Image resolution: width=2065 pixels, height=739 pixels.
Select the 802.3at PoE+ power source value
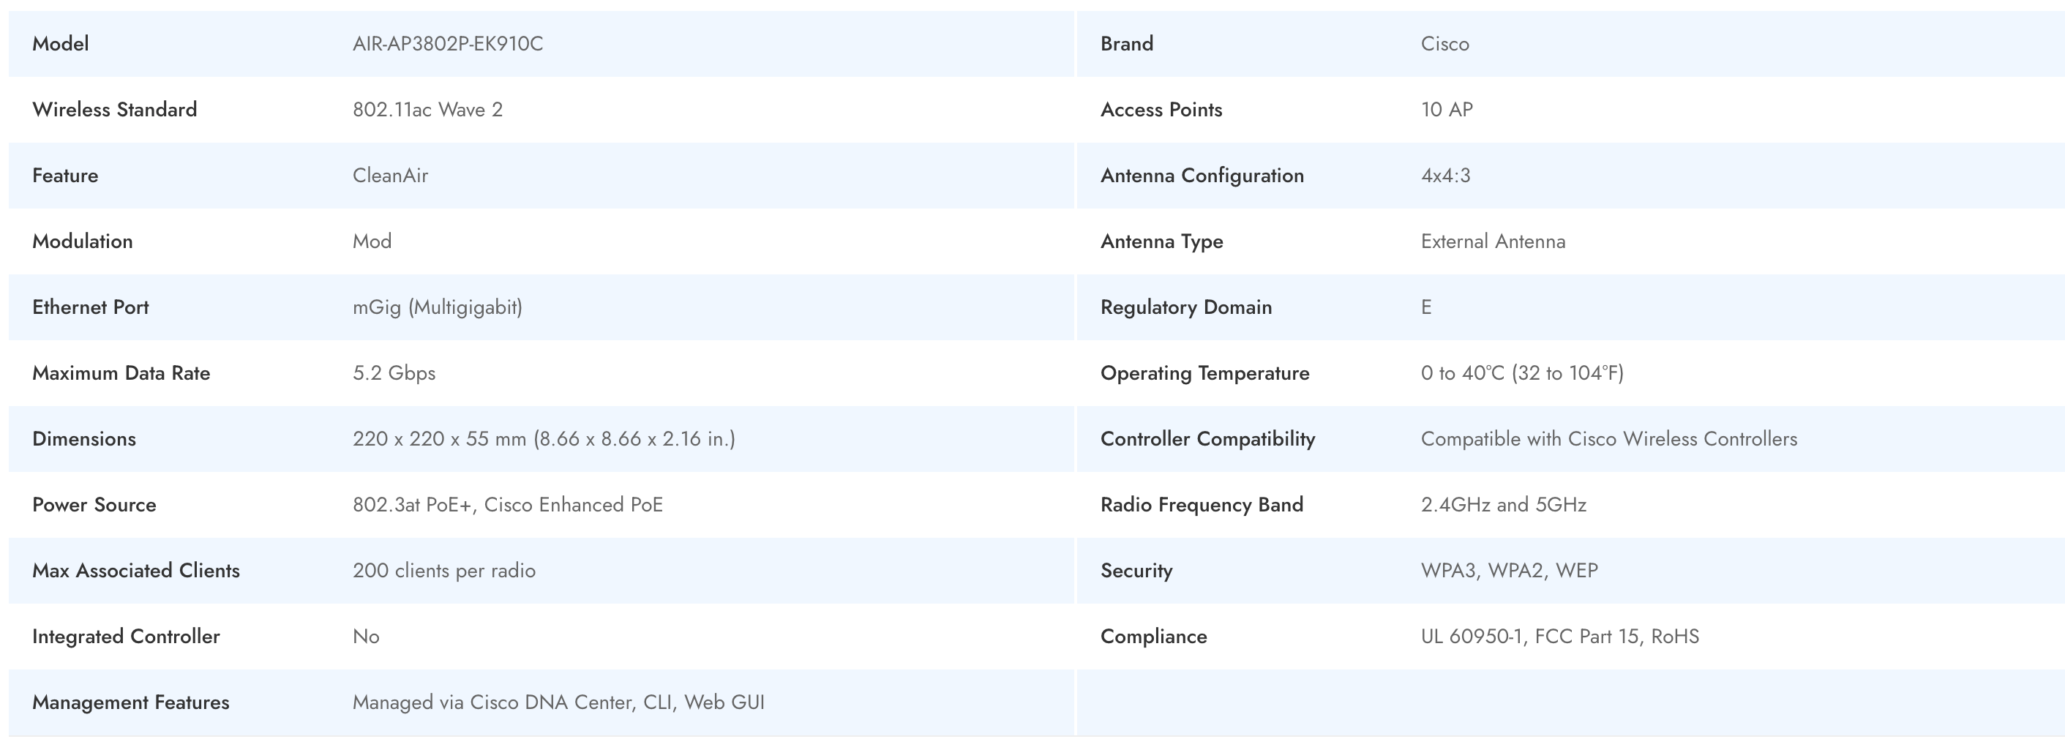click(x=507, y=504)
